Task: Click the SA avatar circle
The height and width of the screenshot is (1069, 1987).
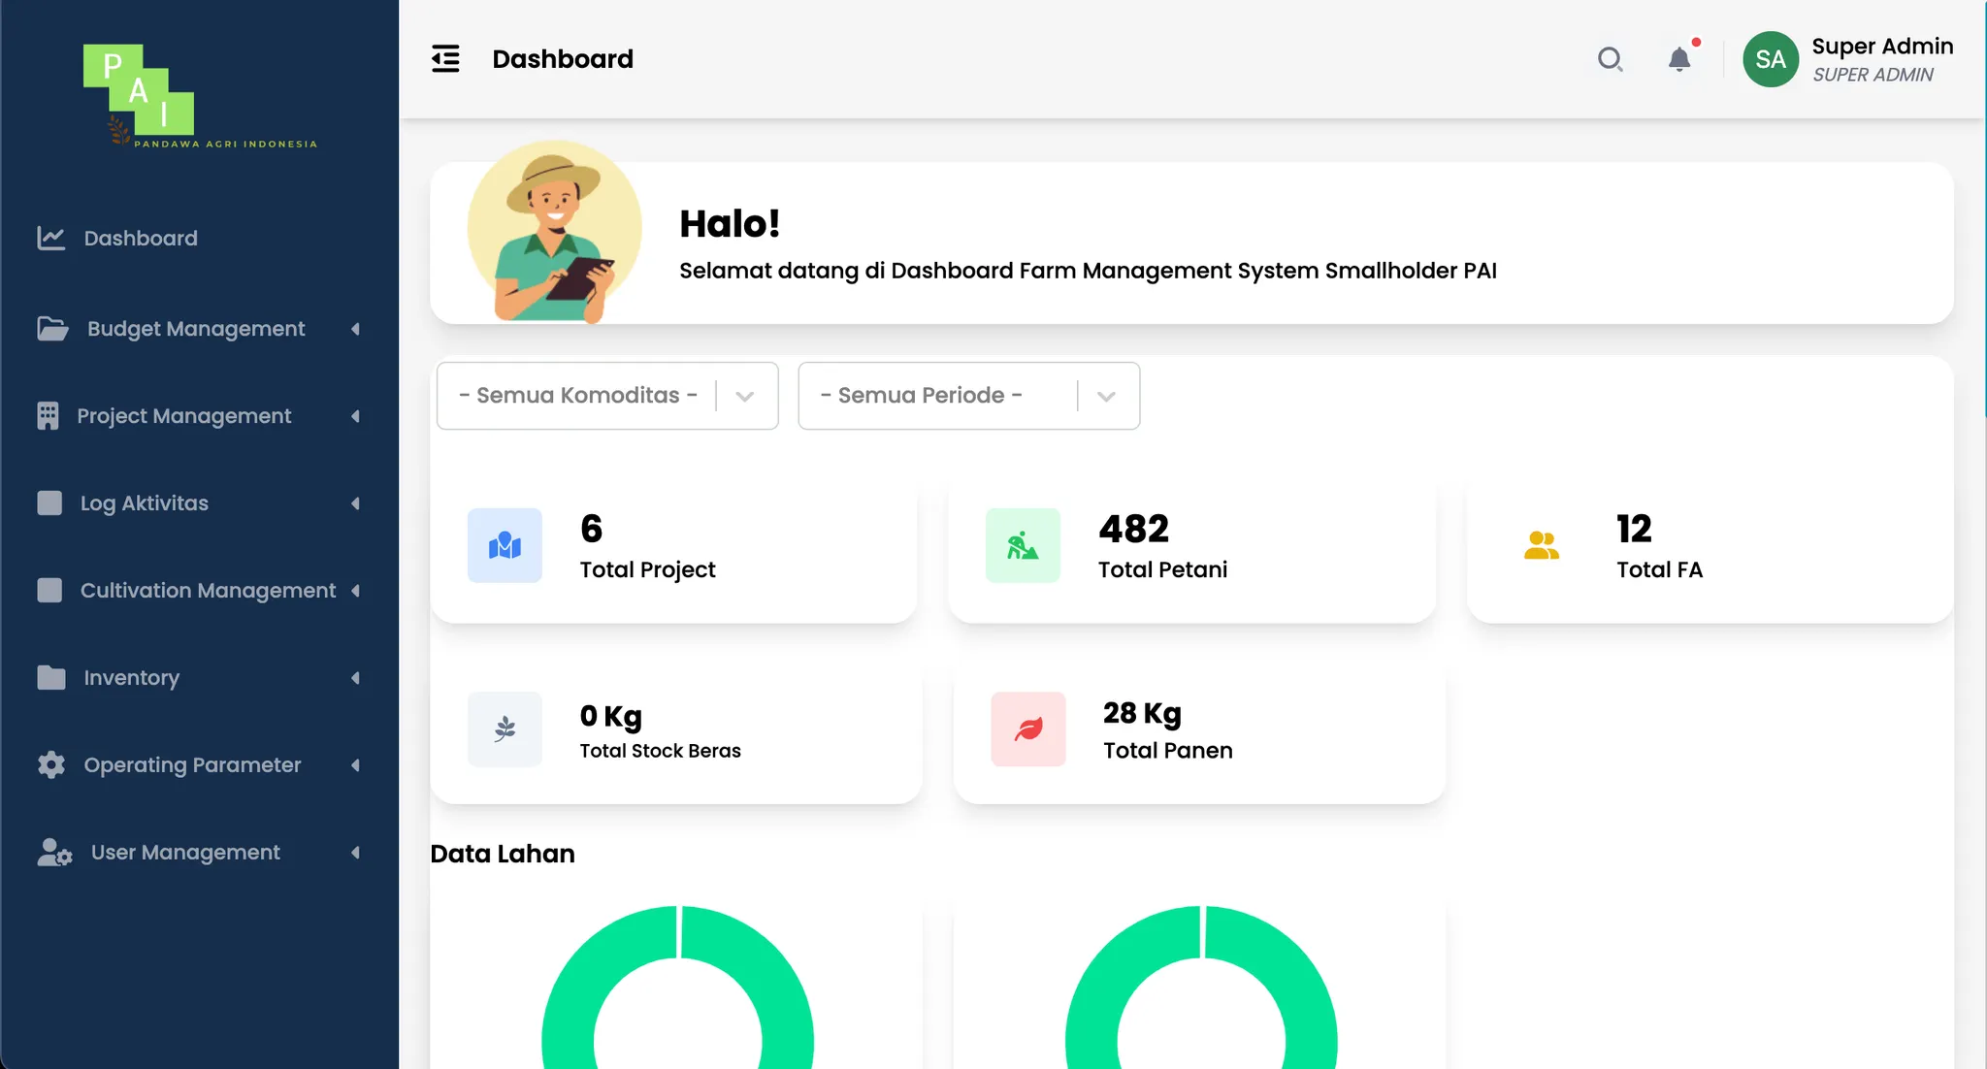Action: [1771, 59]
